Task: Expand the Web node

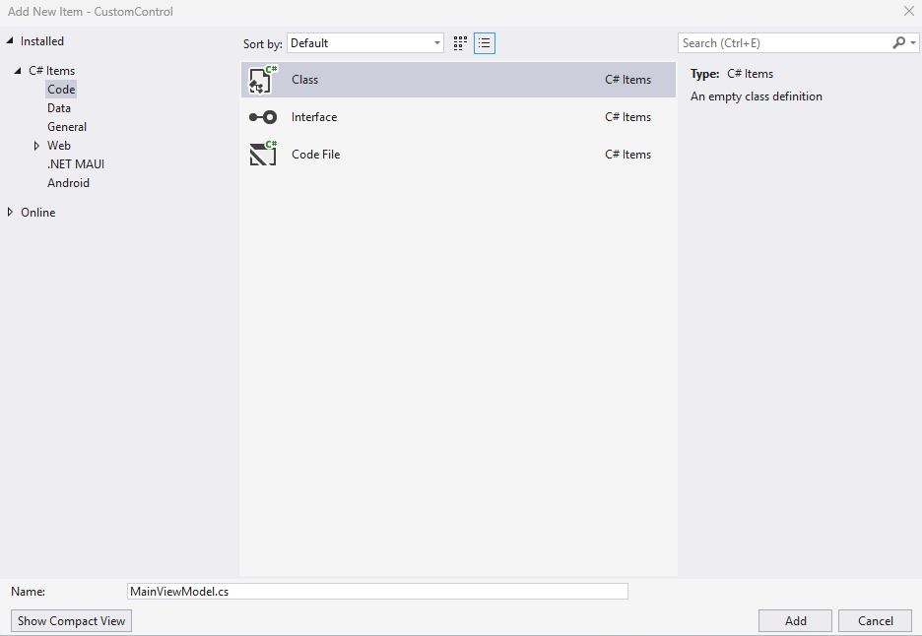Action: (x=36, y=145)
